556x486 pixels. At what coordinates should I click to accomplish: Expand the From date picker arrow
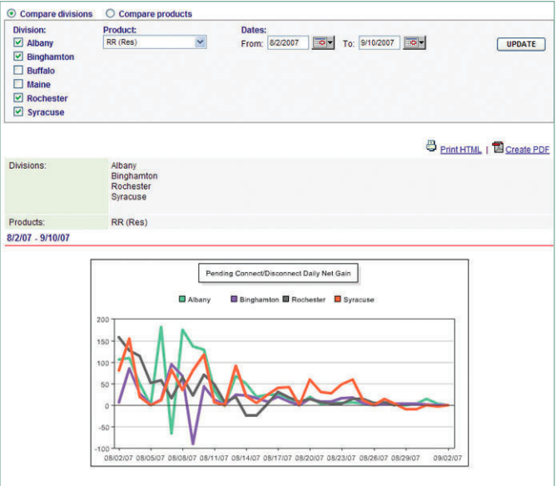tap(330, 43)
